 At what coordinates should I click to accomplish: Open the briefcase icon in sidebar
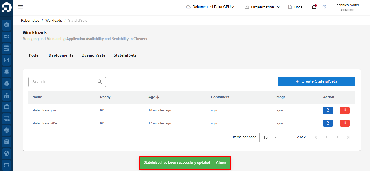coord(7,107)
